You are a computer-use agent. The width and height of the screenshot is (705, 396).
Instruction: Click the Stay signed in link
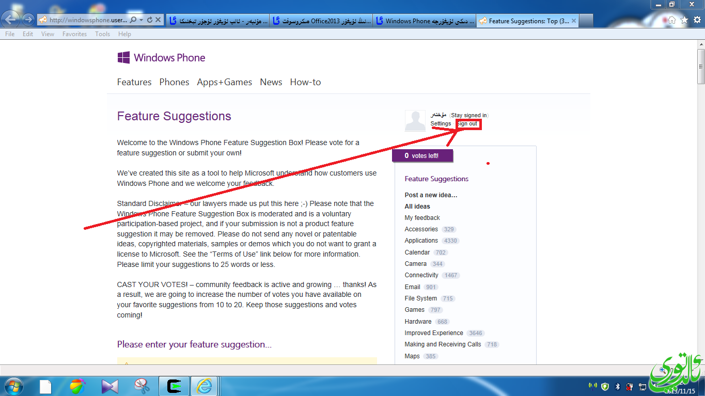[x=468, y=115]
